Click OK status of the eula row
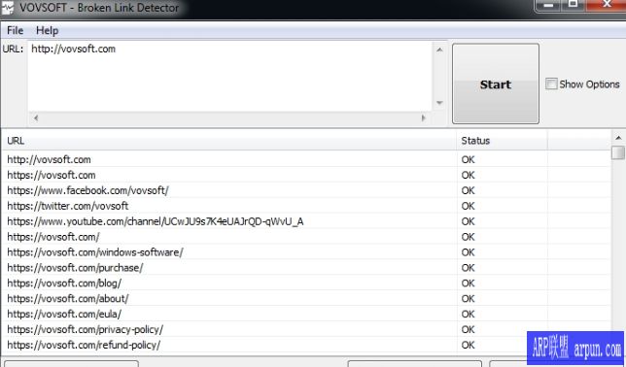Image resolution: width=626 pixels, height=367 pixels. point(468,315)
